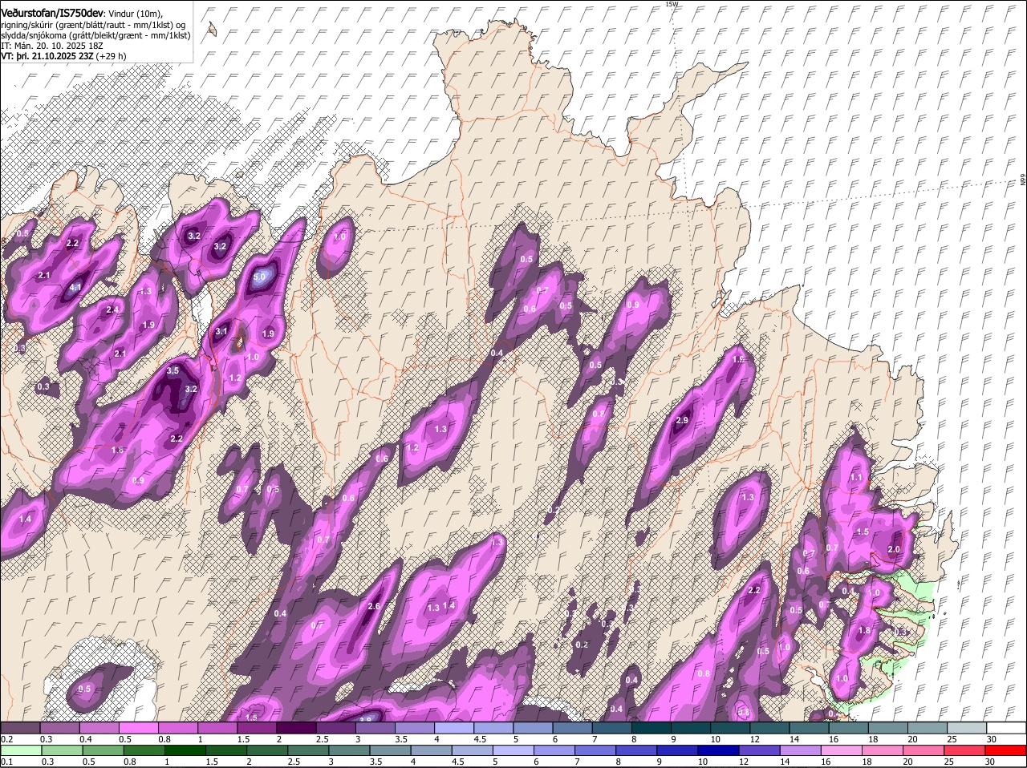
Task: Select upper scale white swatch after 30
Action: click(x=1007, y=727)
